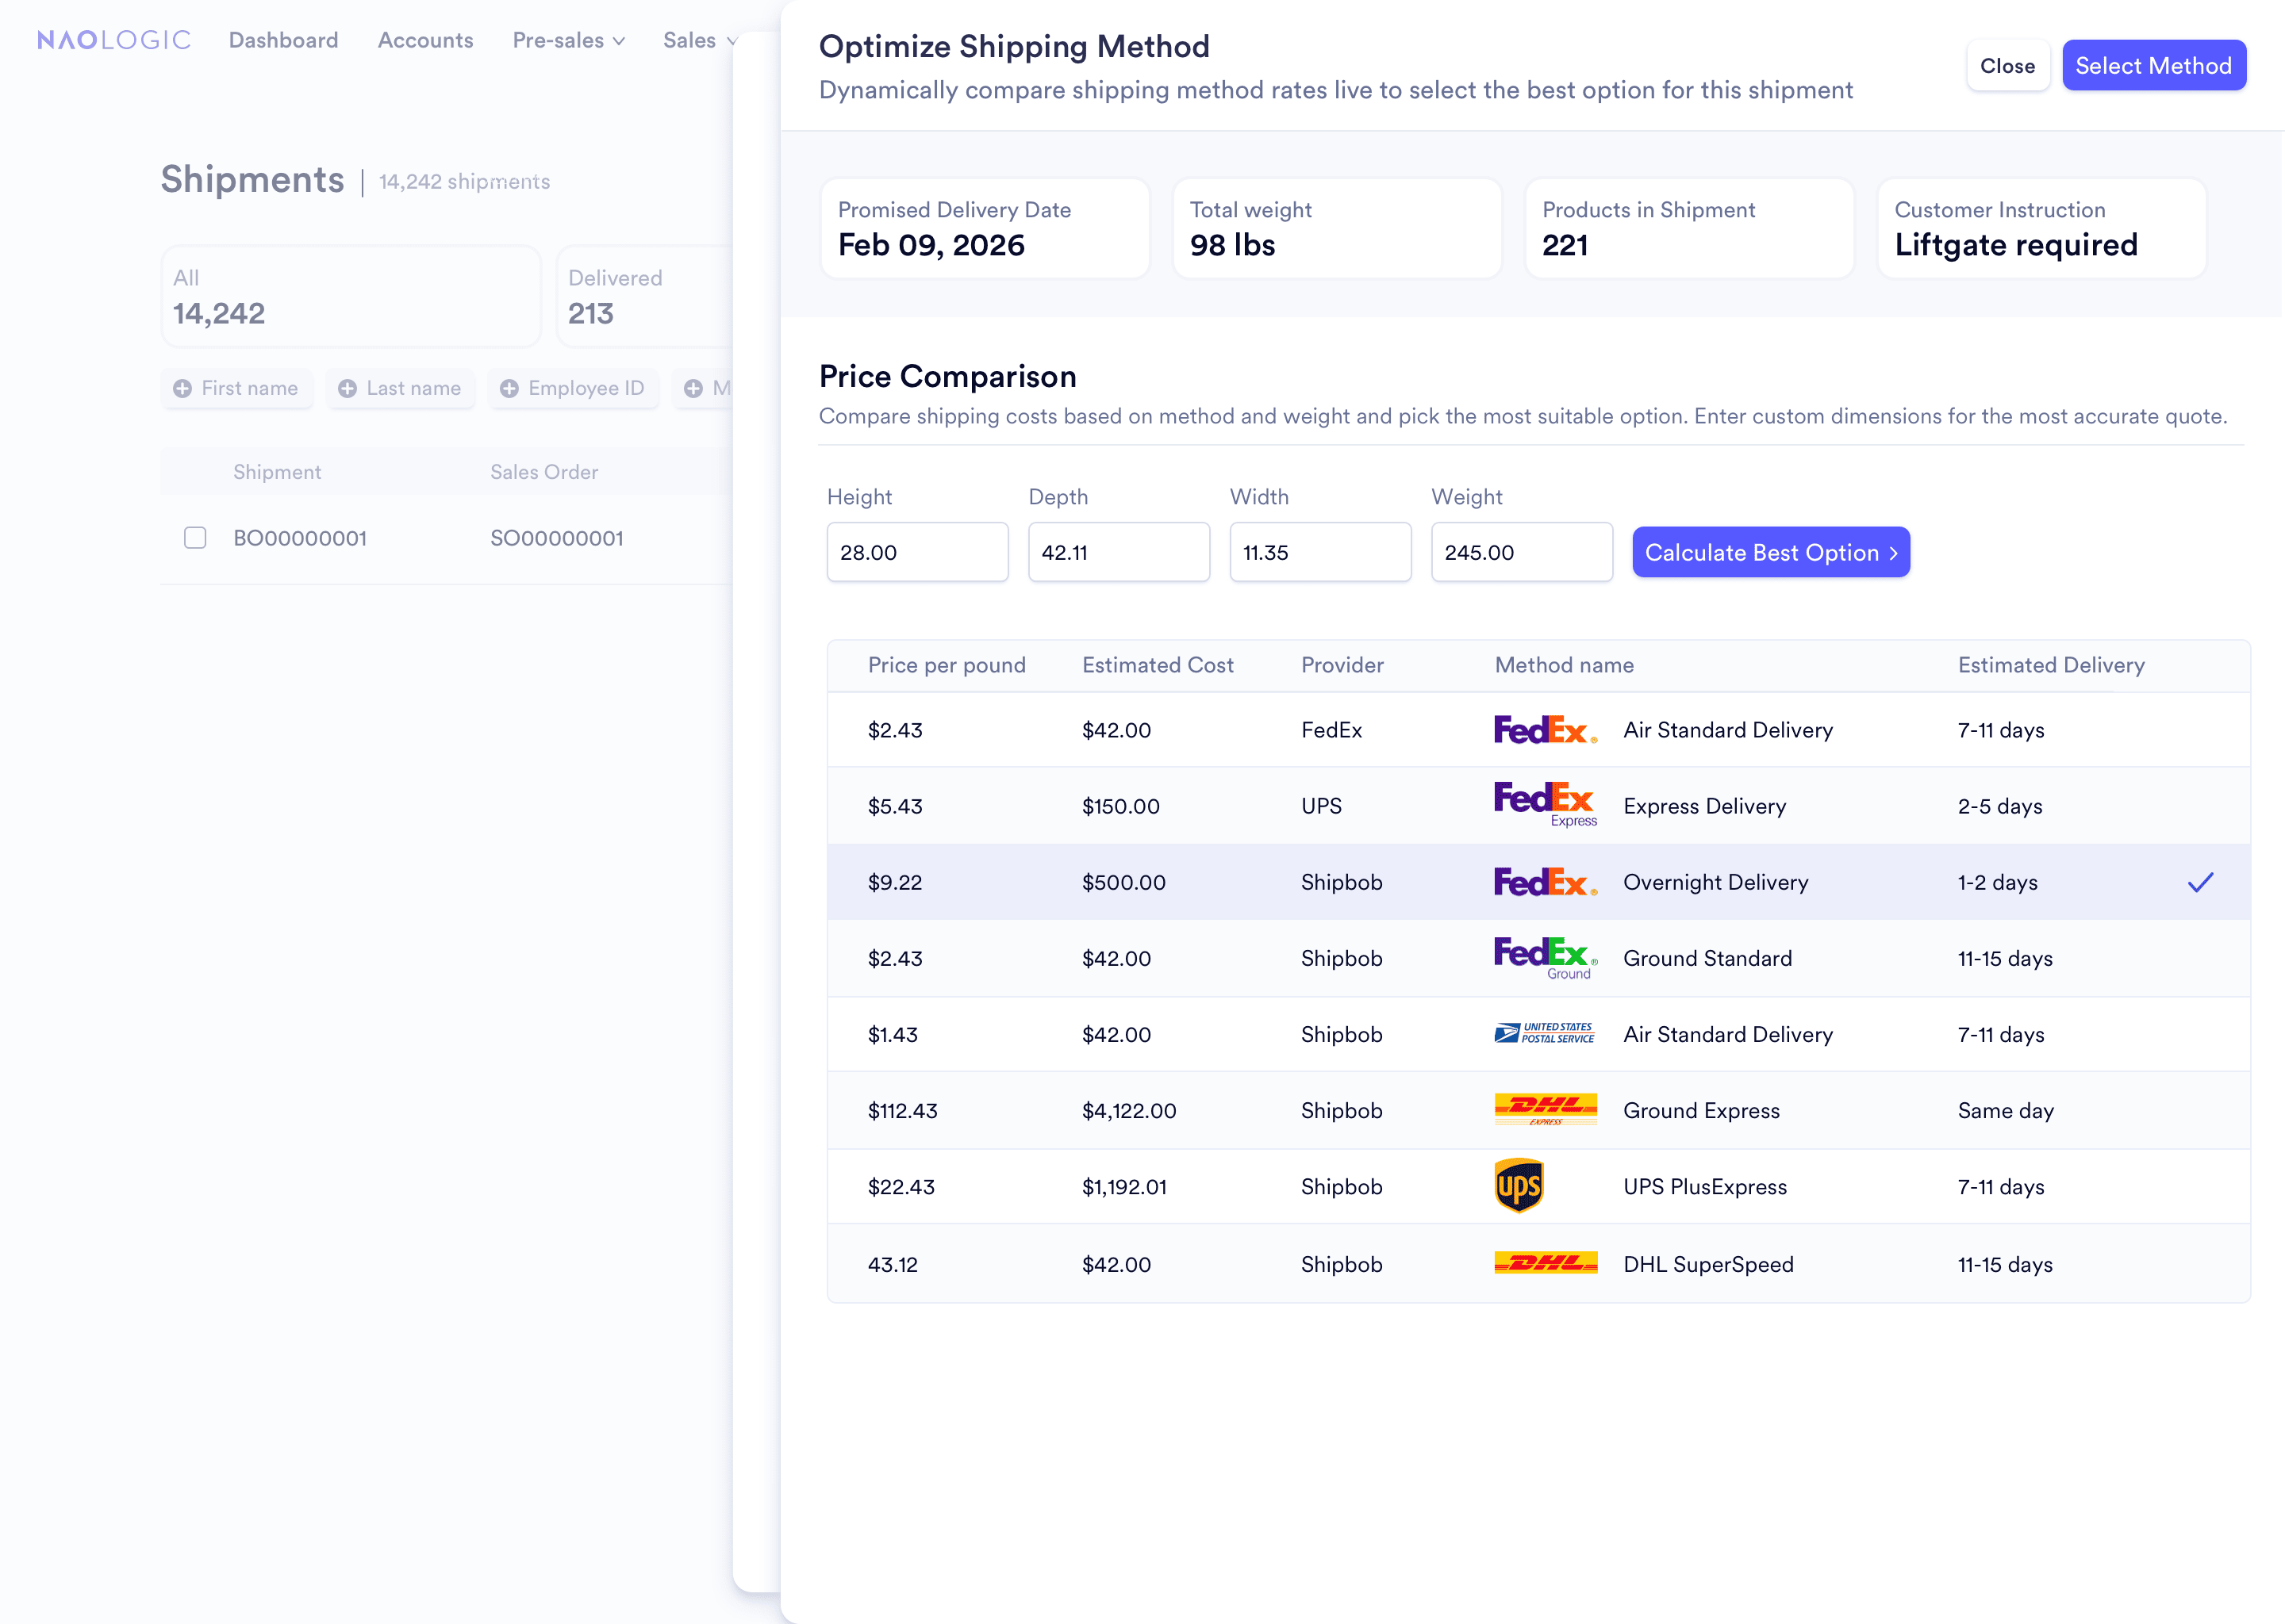2285x1624 pixels.
Task: Click into the Height input field
Action: (x=916, y=552)
